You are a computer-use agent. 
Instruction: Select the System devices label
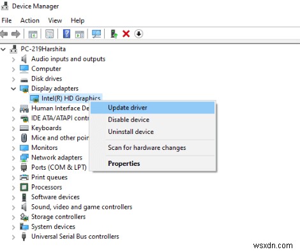click(53, 226)
